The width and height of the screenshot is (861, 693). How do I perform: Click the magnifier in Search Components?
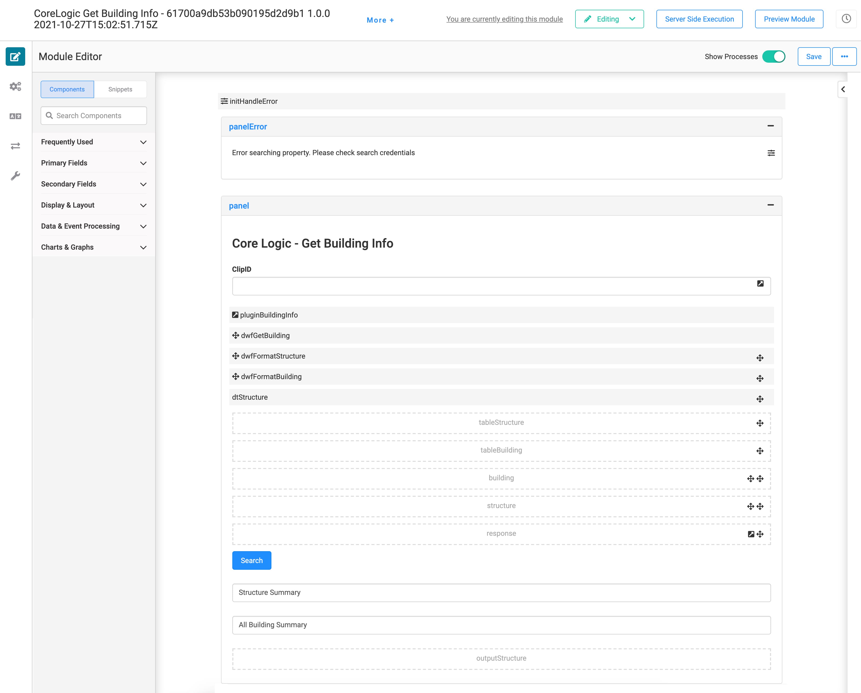click(x=50, y=115)
